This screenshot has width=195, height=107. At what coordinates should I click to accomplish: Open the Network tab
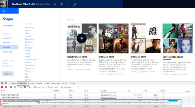(23, 83)
